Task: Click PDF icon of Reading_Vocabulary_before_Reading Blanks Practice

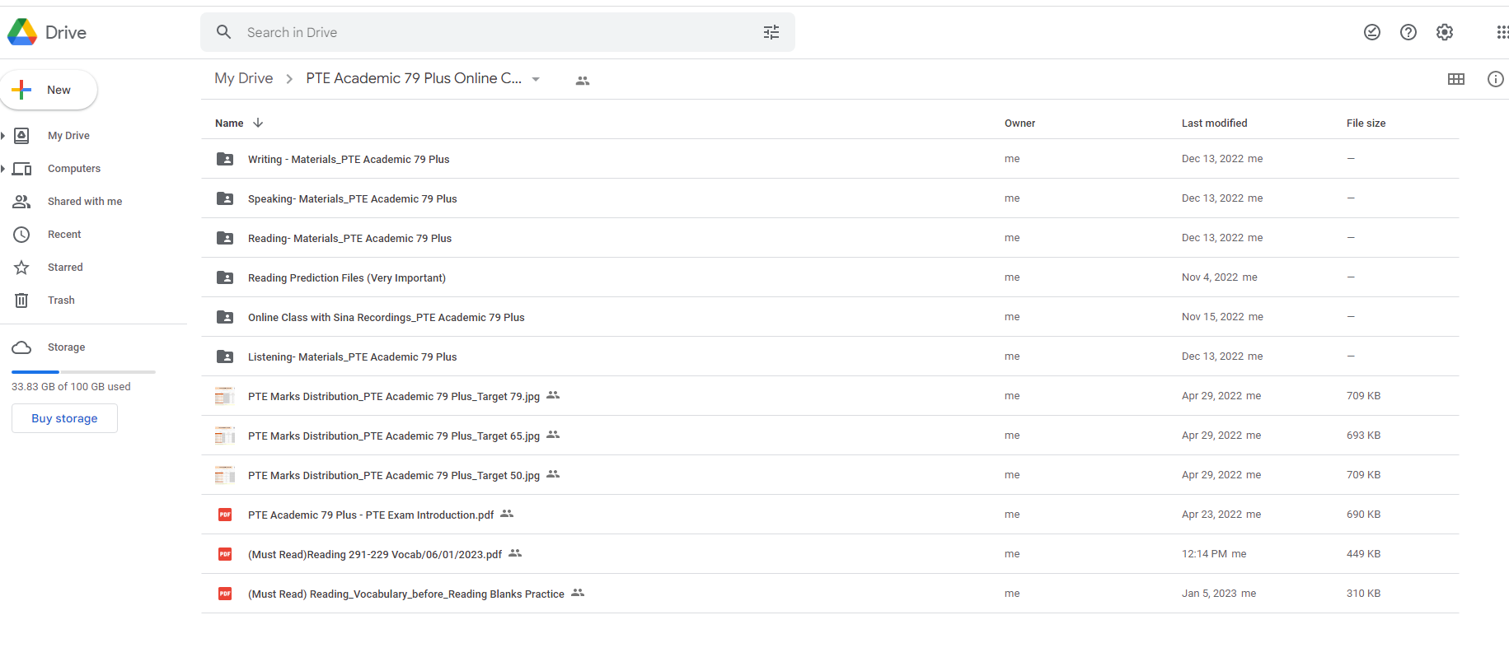Action: (225, 594)
